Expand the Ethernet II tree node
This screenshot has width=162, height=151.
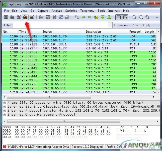tap(4, 107)
